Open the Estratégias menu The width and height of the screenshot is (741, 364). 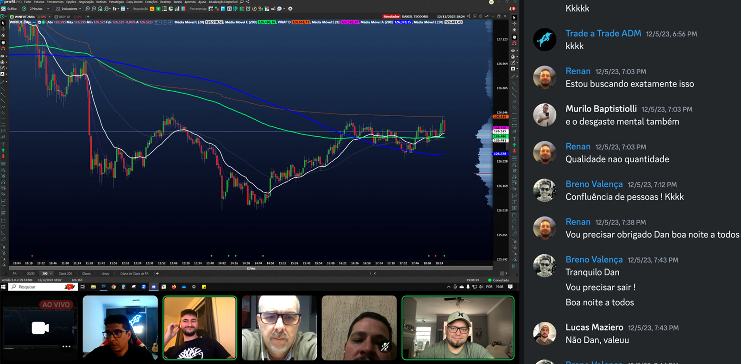tap(116, 2)
